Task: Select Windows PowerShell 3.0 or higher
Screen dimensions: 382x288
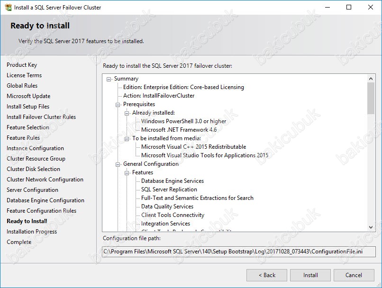Action: (x=184, y=121)
